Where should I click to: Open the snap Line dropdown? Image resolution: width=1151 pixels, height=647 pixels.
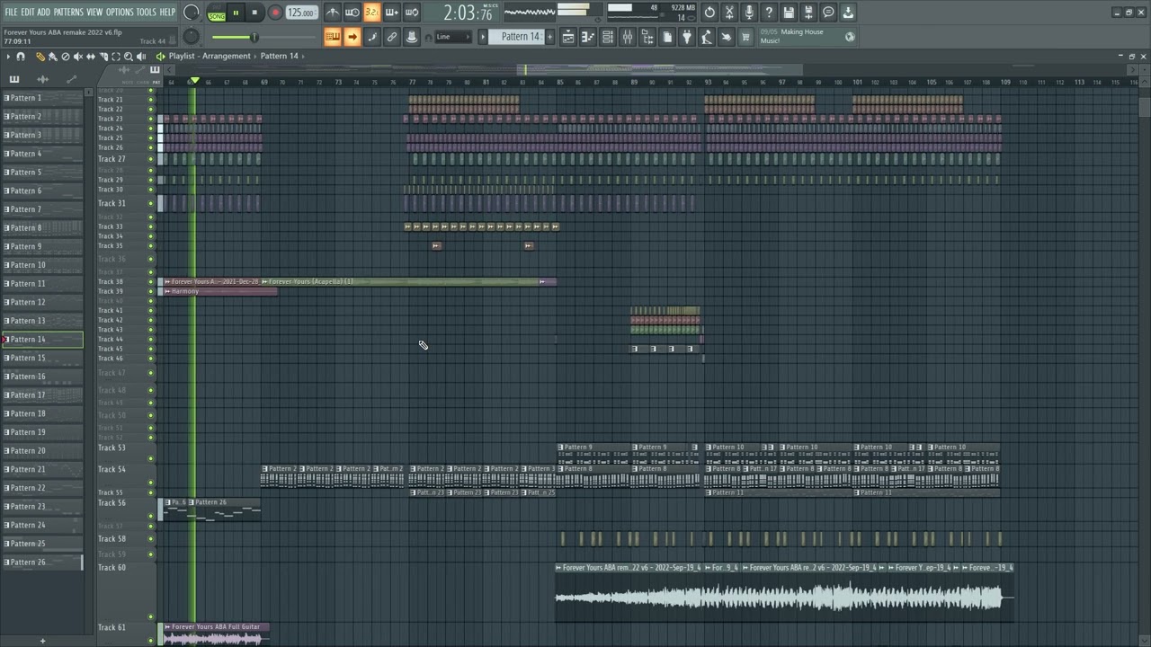(x=453, y=37)
